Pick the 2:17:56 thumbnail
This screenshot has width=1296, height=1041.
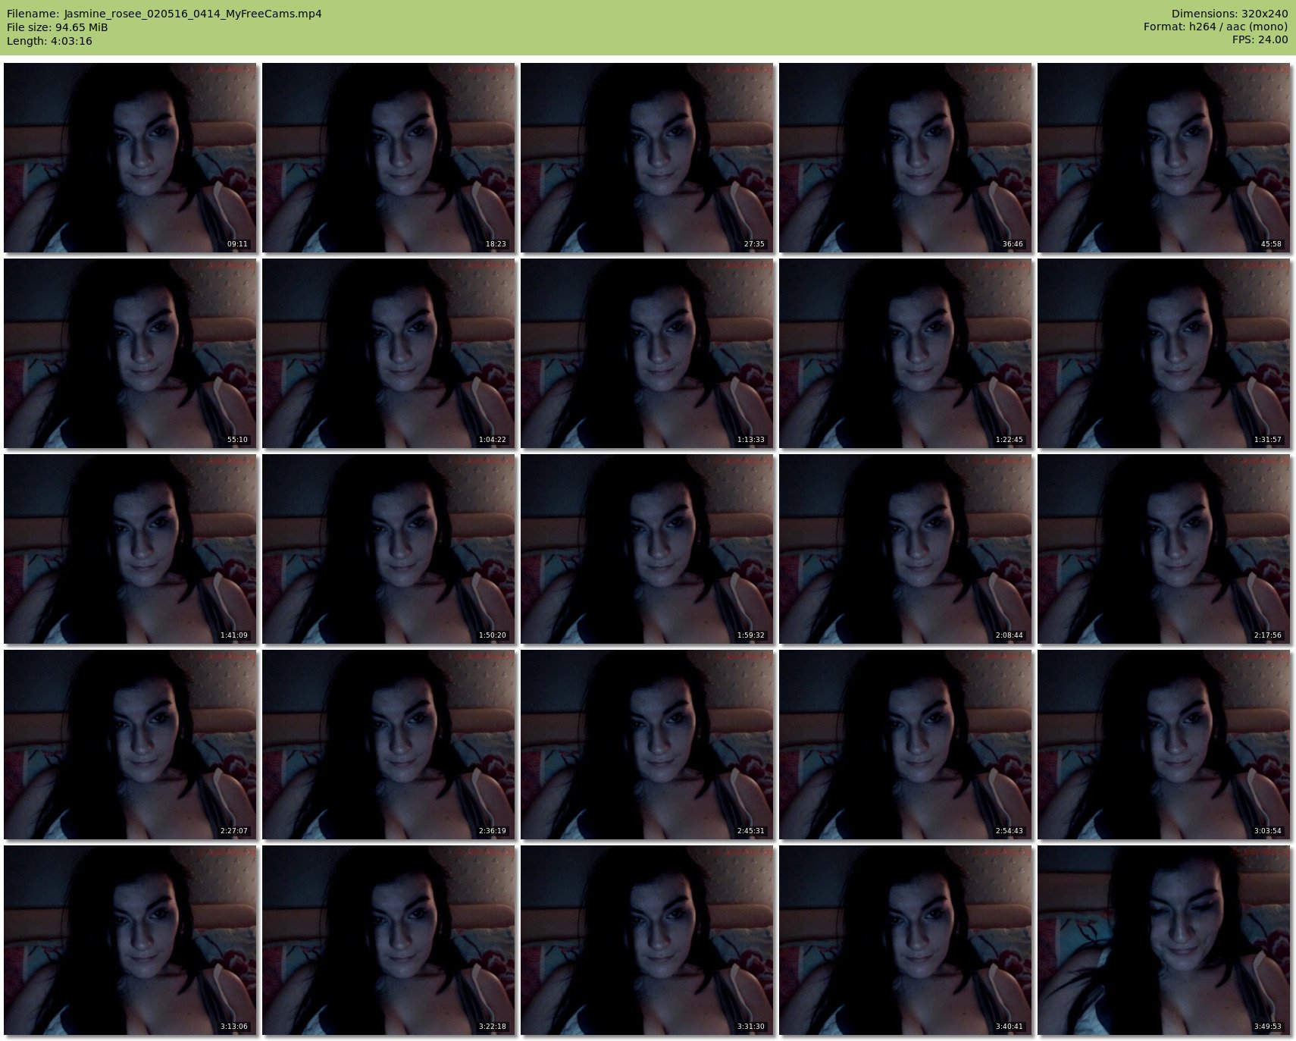[1164, 549]
